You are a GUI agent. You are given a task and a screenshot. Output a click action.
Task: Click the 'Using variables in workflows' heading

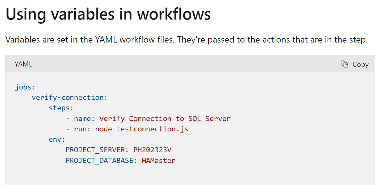tap(108, 14)
